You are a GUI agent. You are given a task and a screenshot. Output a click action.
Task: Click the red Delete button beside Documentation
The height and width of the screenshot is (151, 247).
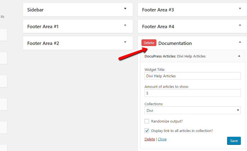(x=149, y=43)
